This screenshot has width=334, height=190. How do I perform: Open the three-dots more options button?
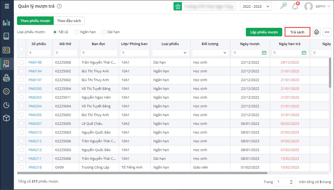(x=327, y=32)
